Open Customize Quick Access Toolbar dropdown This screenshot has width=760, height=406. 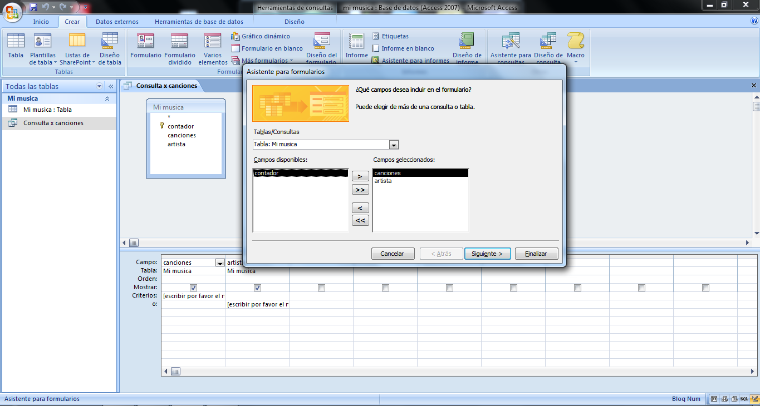click(x=85, y=8)
